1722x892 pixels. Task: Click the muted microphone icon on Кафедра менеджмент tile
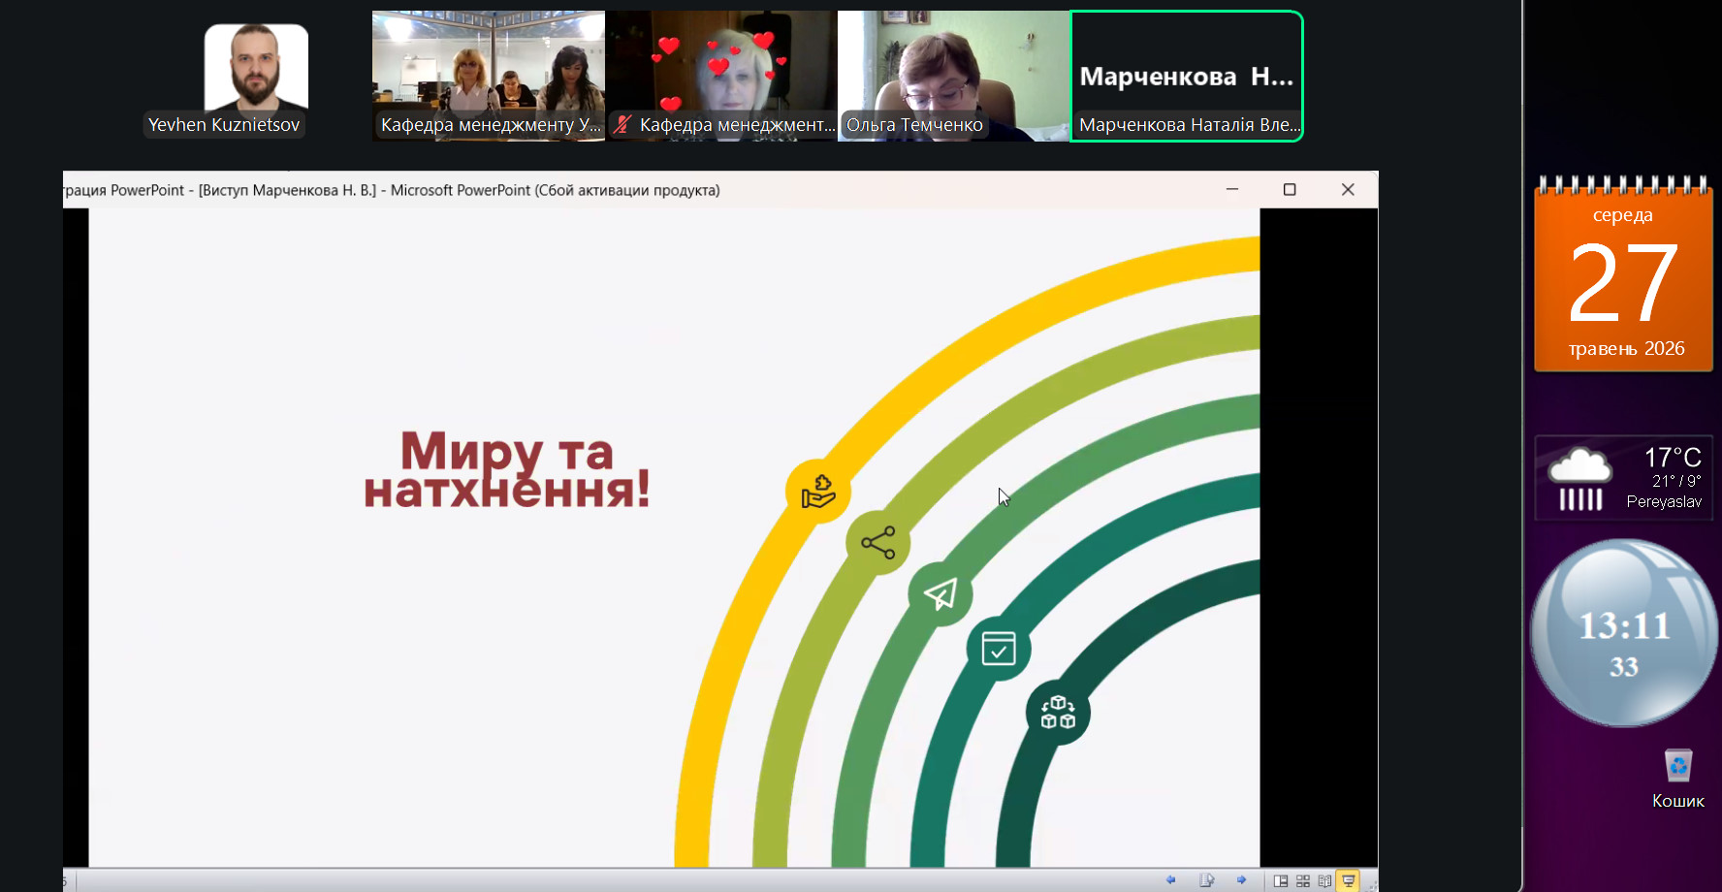[622, 124]
